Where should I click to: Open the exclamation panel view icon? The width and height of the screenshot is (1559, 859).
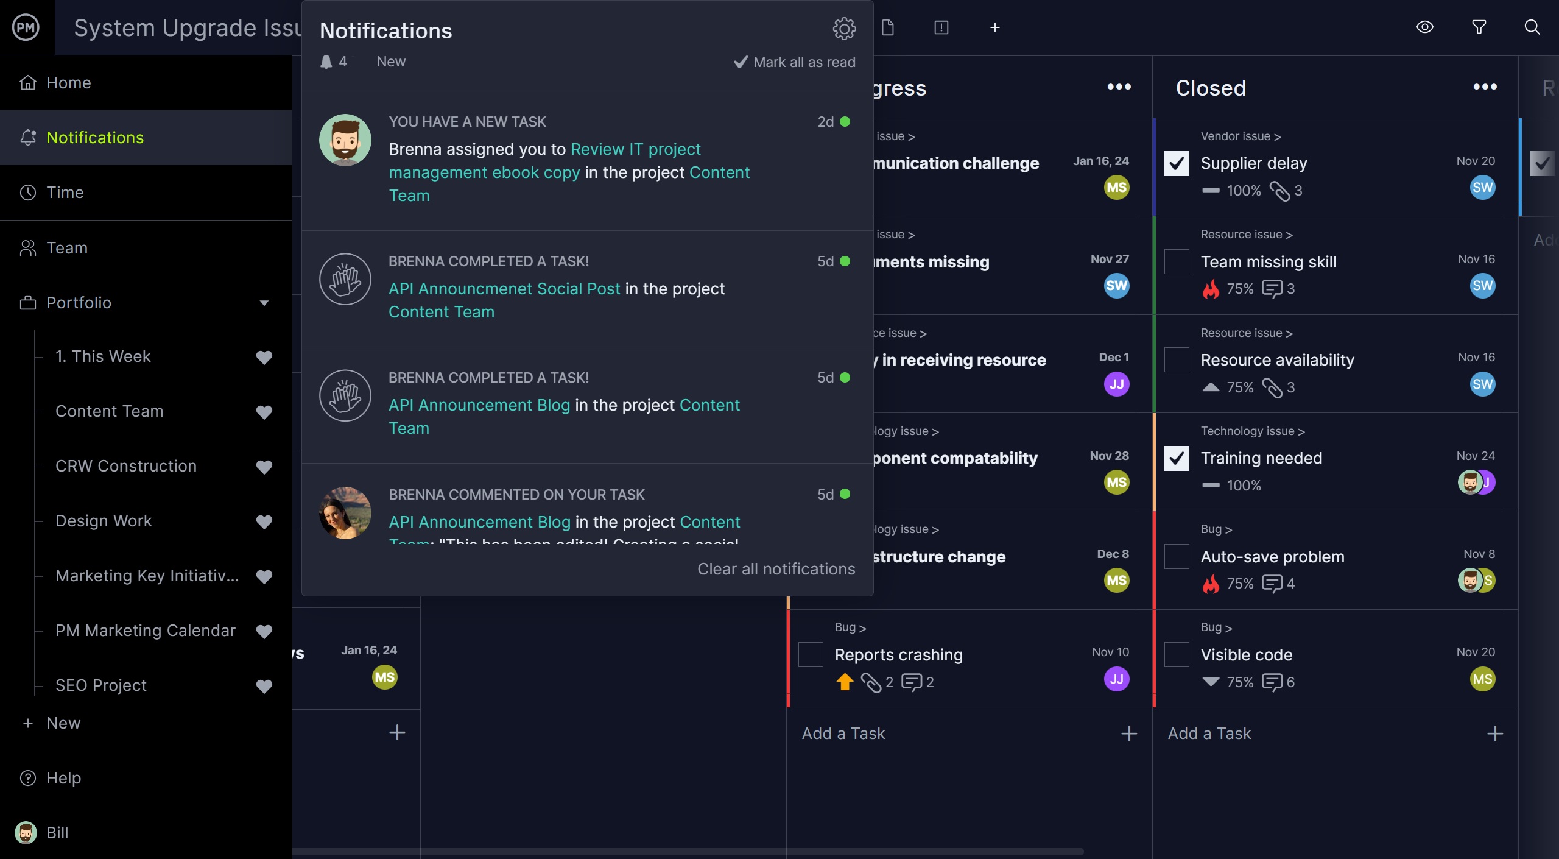pyautogui.click(x=941, y=27)
